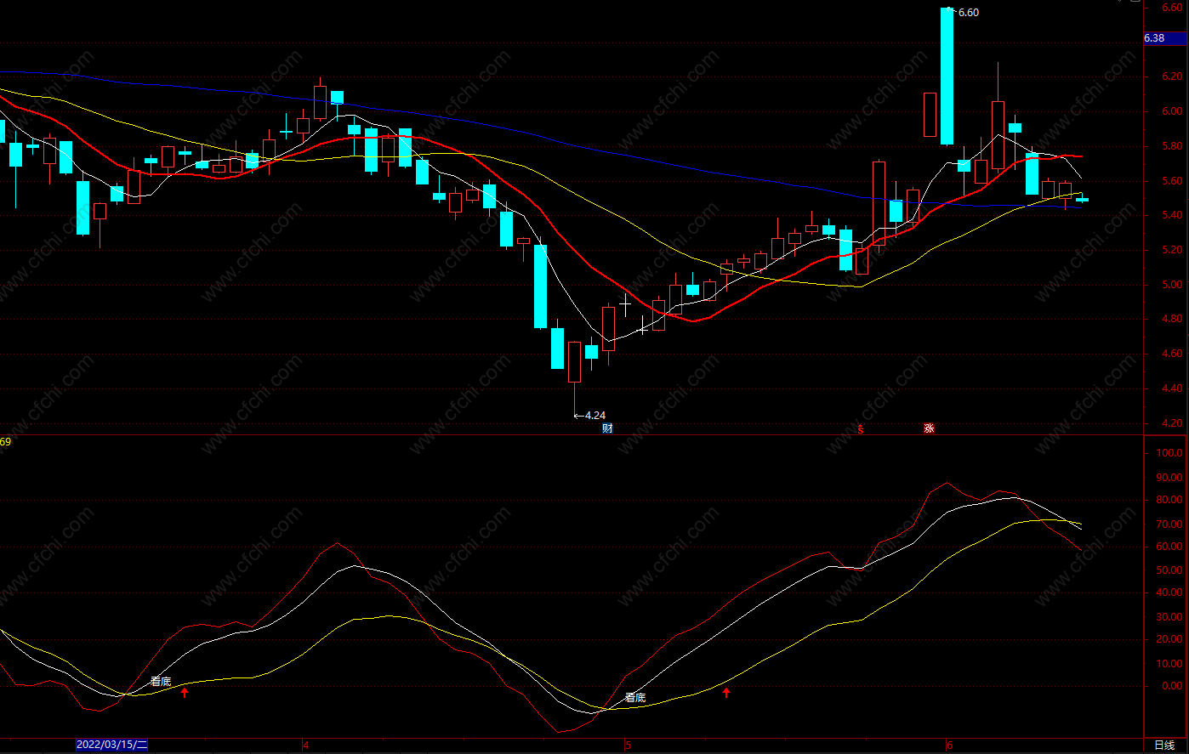Click the 100.0 indicator axis label
Screen dimensions: 1189x754
pyautogui.click(x=1169, y=453)
